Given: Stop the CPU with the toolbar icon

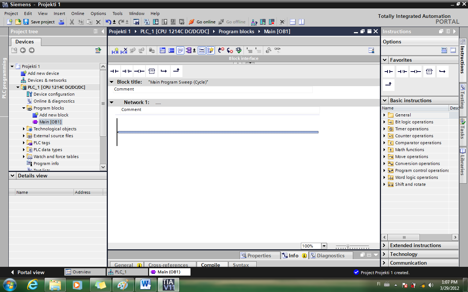Looking at the screenshot, I should coord(272,22).
